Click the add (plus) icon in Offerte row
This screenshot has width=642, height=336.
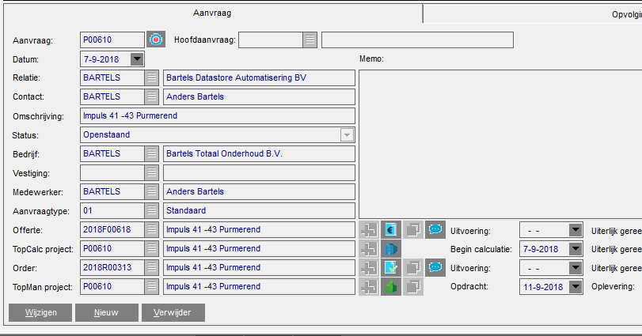[369, 230]
